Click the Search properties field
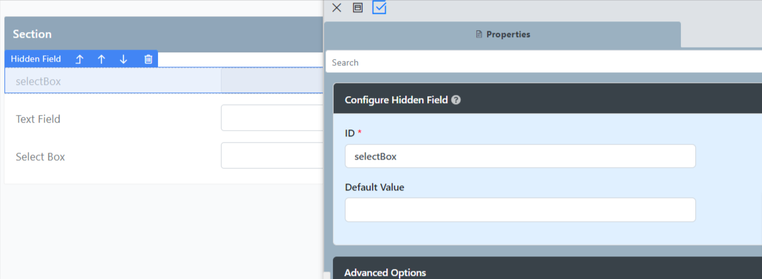The height and width of the screenshot is (279, 762). pos(541,62)
